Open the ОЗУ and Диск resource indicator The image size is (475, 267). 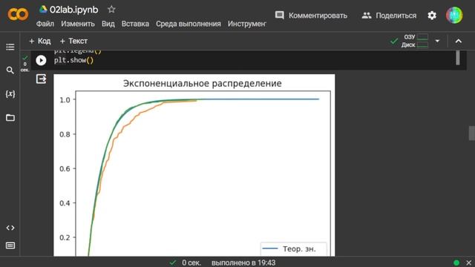pos(415,41)
